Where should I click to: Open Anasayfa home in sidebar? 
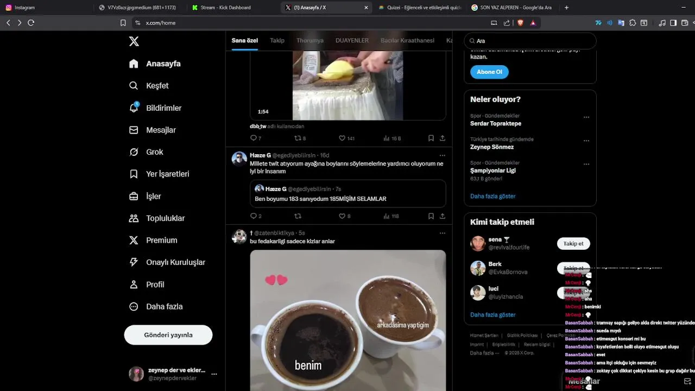pyautogui.click(x=155, y=64)
